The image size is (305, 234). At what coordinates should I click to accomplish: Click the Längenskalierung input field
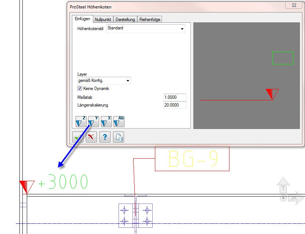point(175,105)
